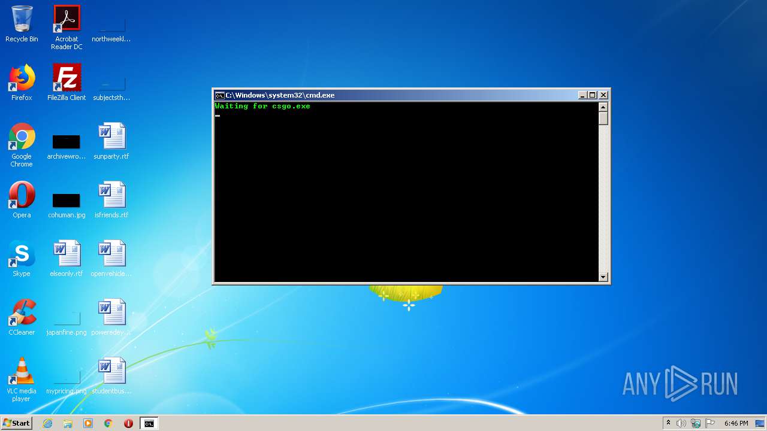
Task: Select the cohuman.jpg image file
Action: tap(67, 205)
